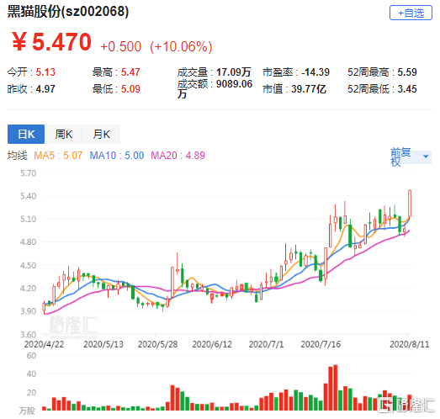Click y-axis price label 5.70
440x419 pixels.
pyautogui.click(x=29, y=173)
